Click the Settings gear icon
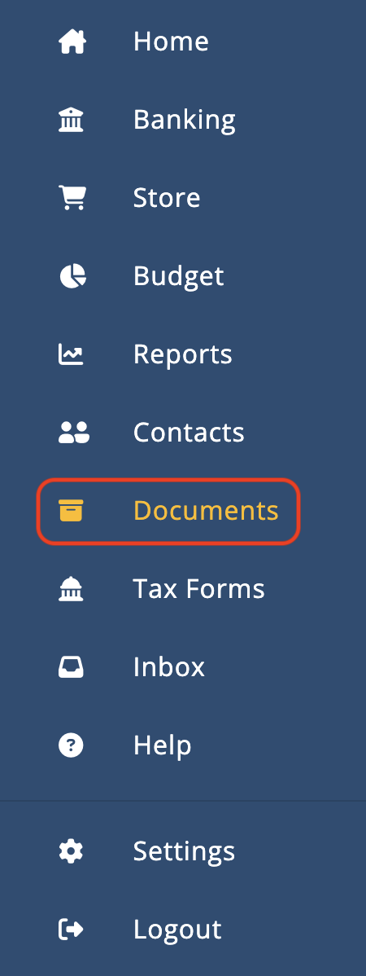The width and height of the screenshot is (366, 976). pos(71,851)
